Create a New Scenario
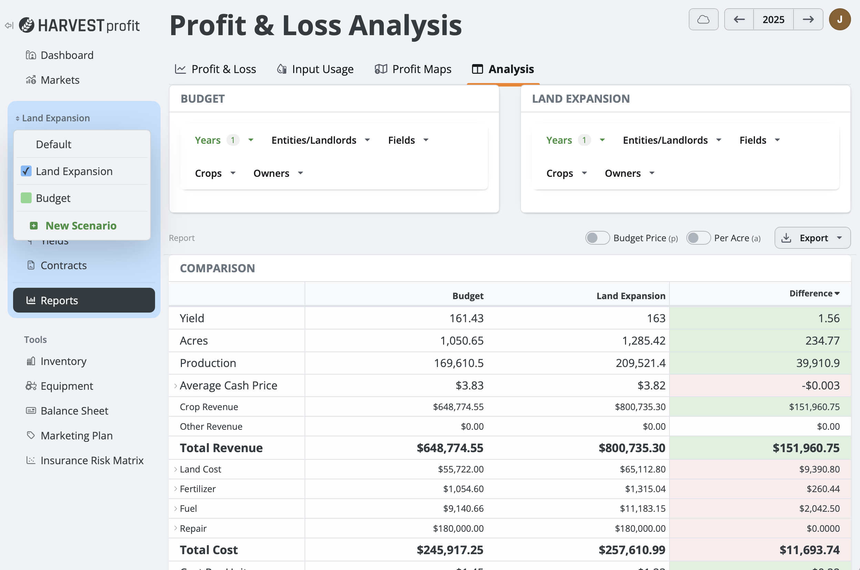 [81, 225]
